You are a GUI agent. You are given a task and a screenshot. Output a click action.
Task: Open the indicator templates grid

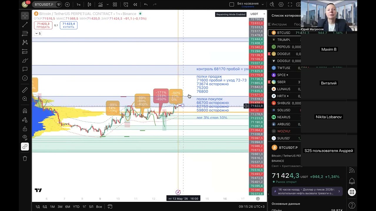point(115,4)
